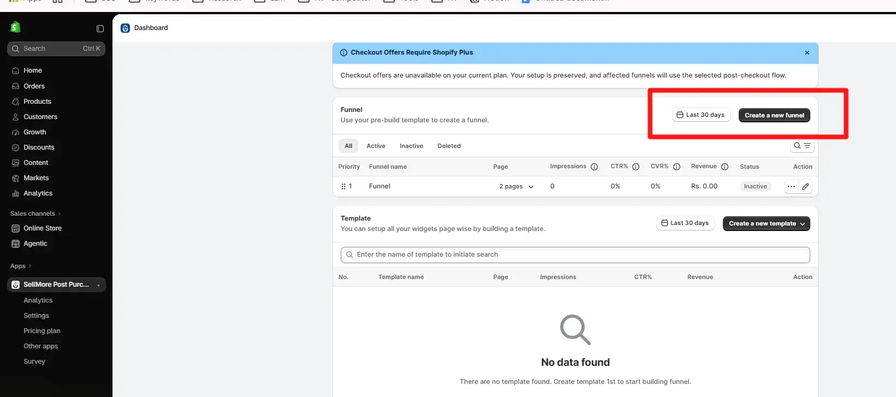Click the priority drag handle for Funnel row
Screen dimensions: 896x397
click(343, 186)
